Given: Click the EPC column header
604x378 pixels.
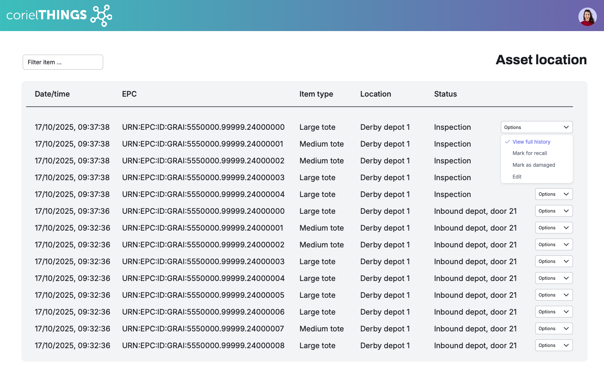Looking at the screenshot, I should tap(129, 94).
